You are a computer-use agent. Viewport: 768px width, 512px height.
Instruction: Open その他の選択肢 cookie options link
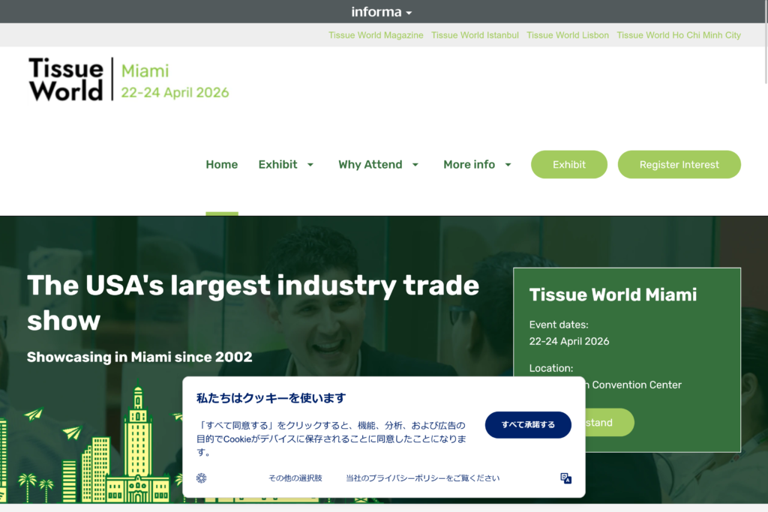click(x=295, y=478)
